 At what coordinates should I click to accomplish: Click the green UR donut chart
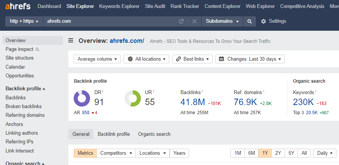[x=132, y=99]
